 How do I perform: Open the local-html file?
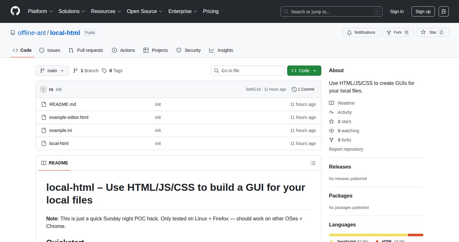point(59,143)
